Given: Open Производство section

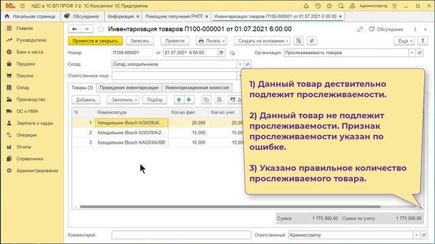Looking at the screenshot, I should tap(31, 100).
